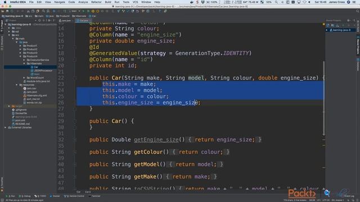This screenshot has height=202, width=360.
Task: Toggle Project side tool window tab
Action: coord(2,26)
